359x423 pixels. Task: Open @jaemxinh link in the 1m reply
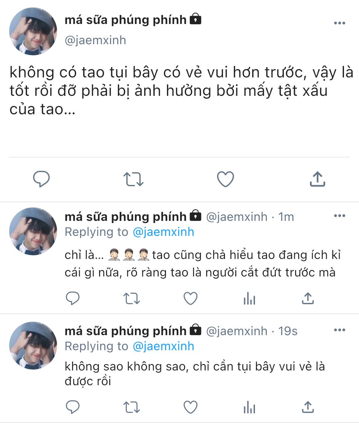pyautogui.click(x=164, y=232)
